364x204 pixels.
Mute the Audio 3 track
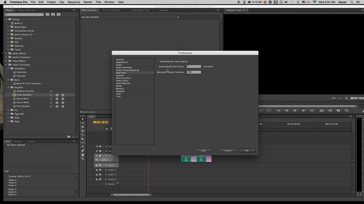(97, 175)
